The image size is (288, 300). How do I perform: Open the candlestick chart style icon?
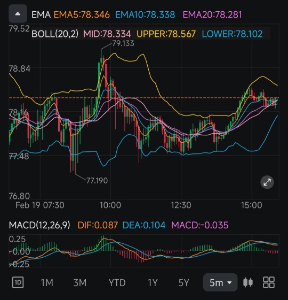point(248,282)
